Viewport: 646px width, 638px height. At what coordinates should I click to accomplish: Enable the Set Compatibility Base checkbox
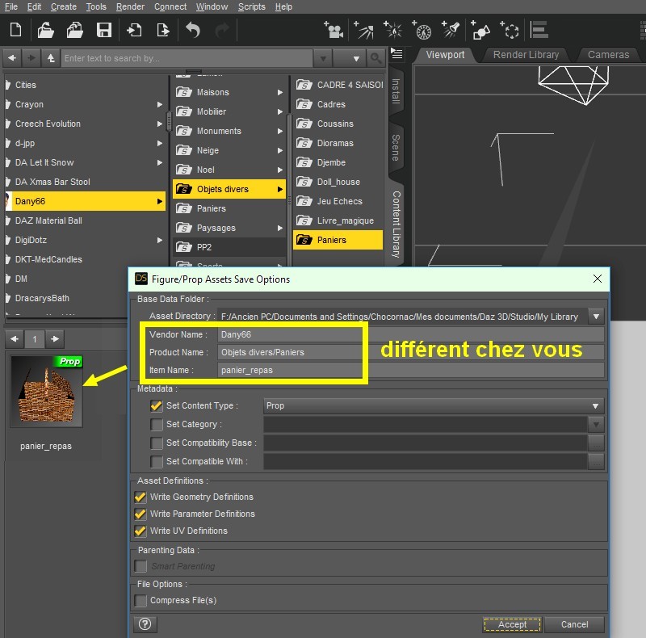coord(156,443)
